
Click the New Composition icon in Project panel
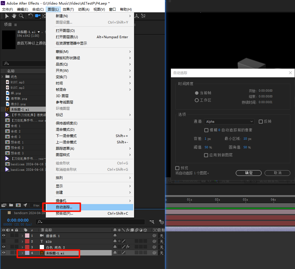tap(18, 205)
